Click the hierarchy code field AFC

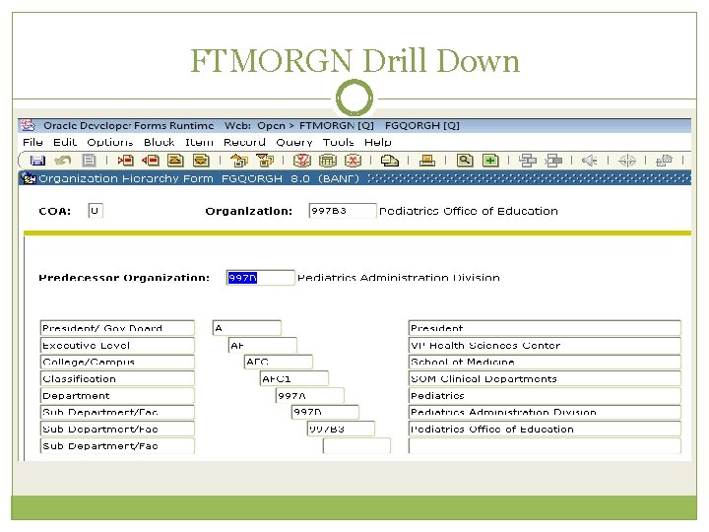point(279,362)
